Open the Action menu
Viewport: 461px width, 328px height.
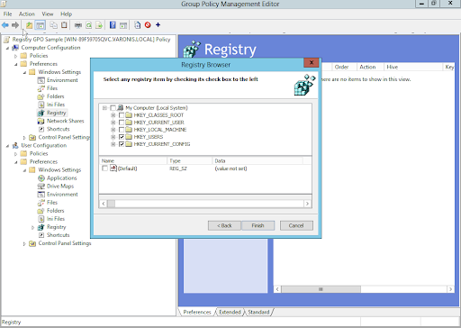pos(27,14)
